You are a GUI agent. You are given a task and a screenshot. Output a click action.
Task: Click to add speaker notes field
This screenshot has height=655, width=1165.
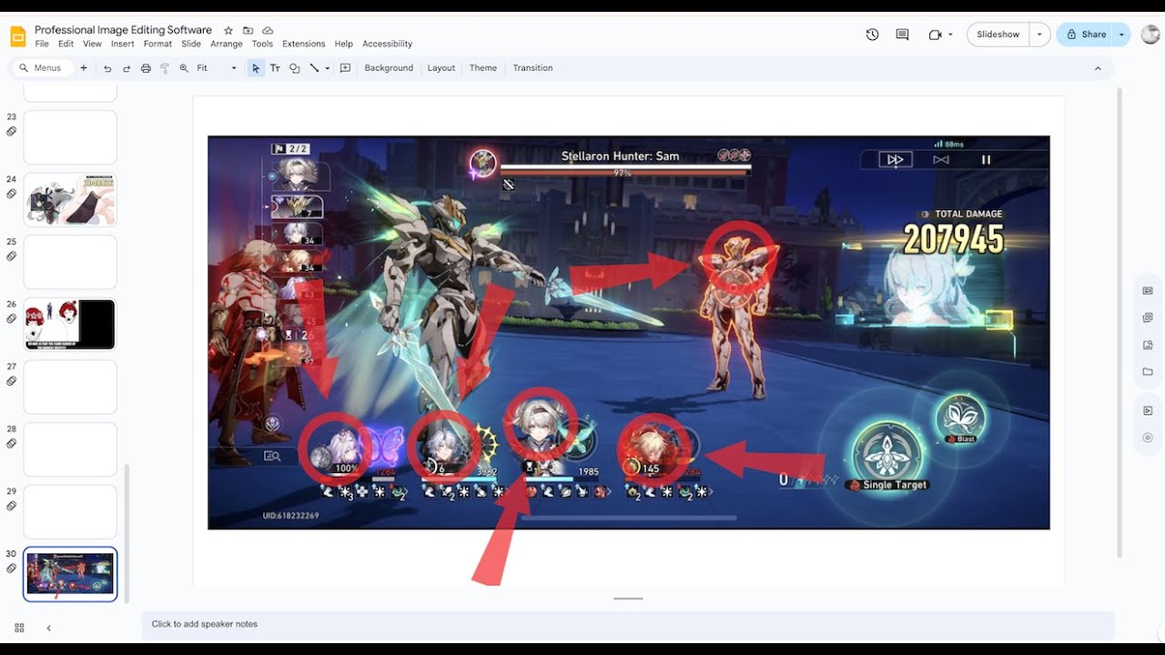coord(628,625)
